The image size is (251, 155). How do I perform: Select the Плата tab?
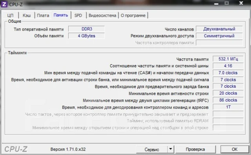43,15
